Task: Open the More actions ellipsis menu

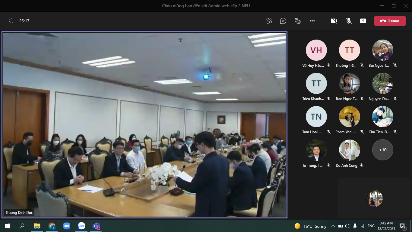Action: [312, 21]
